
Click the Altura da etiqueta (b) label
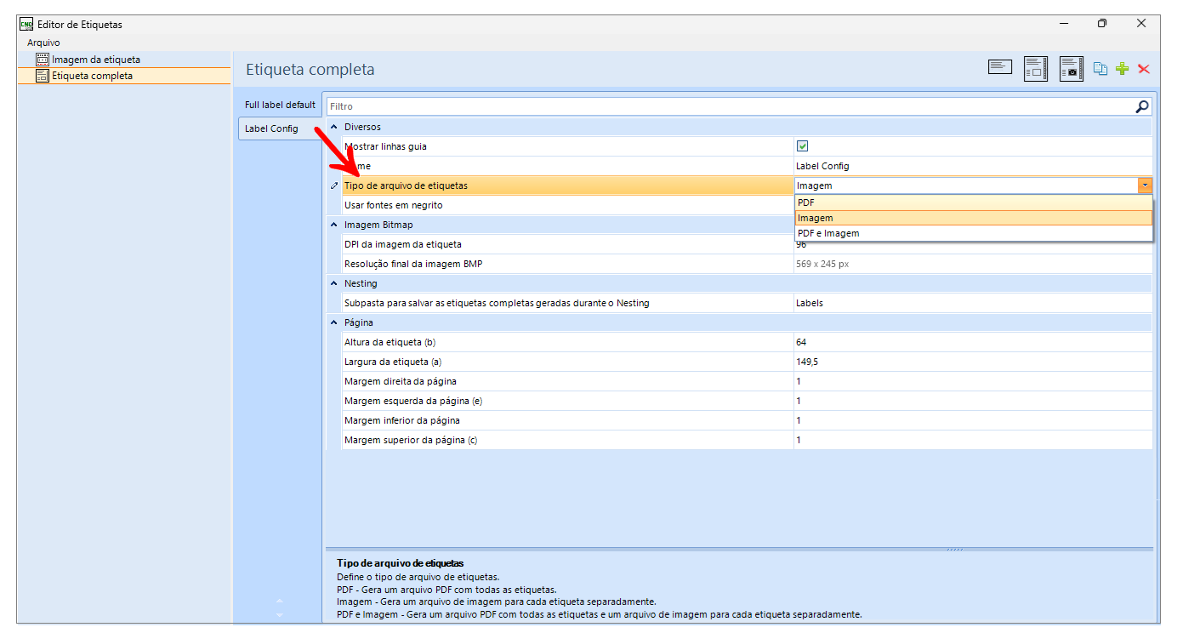point(390,342)
